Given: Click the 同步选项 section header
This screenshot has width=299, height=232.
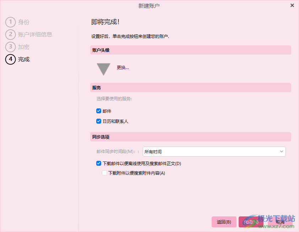Looking at the screenshot, I should click(190, 137).
